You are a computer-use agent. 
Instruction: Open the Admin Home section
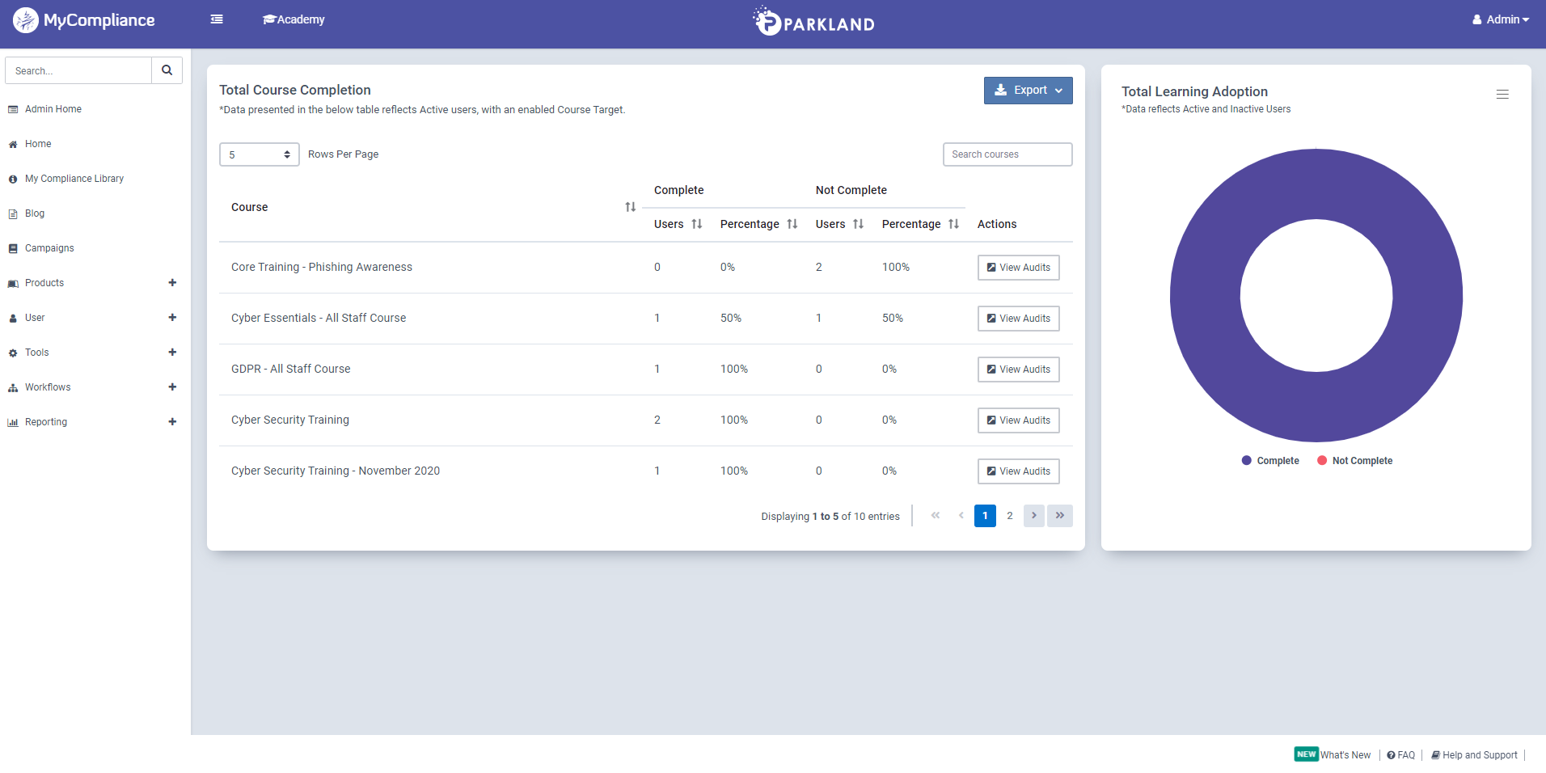(x=52, y=108)
